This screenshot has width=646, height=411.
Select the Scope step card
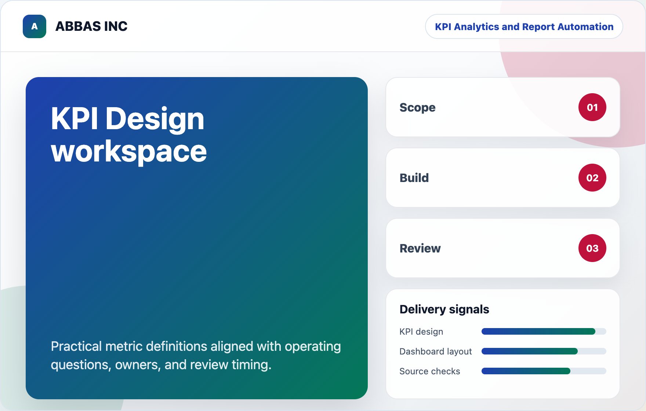click(x=503, y=107)
